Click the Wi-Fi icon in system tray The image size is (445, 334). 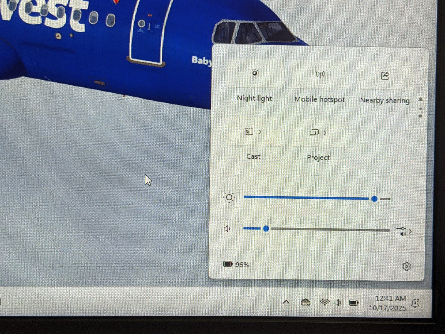click(x=325, y=302)
